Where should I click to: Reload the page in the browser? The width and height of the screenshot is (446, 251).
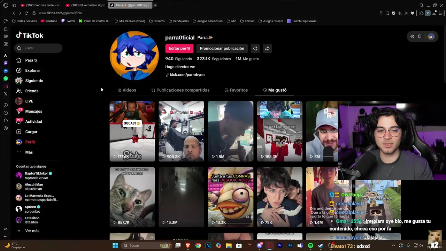point(26,13)
